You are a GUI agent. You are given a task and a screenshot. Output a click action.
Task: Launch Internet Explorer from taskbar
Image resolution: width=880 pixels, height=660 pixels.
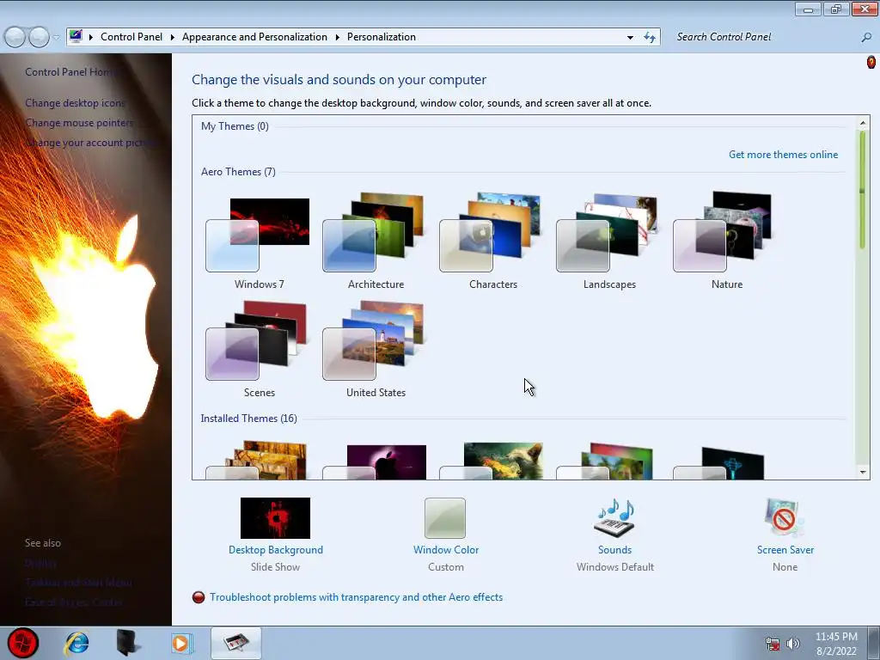(76, 643)
